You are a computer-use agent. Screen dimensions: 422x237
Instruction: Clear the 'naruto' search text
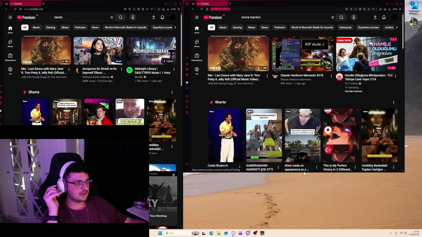click(112, 17)
